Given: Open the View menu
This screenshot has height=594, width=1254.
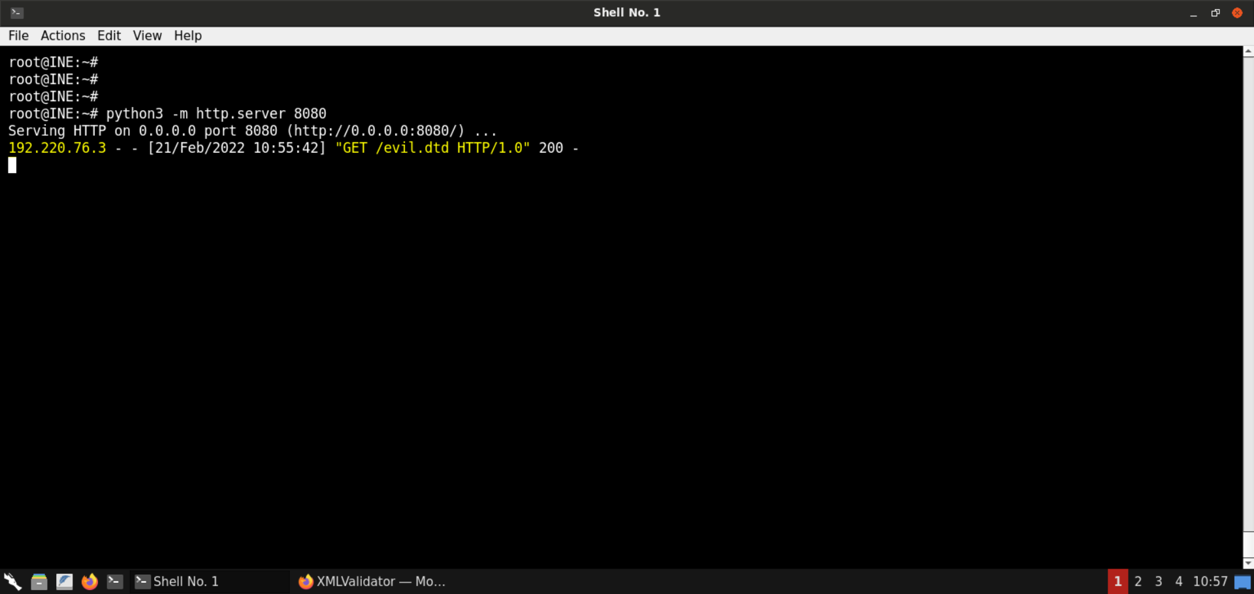Looking at the screenshot, I should (x=147, y=36).
